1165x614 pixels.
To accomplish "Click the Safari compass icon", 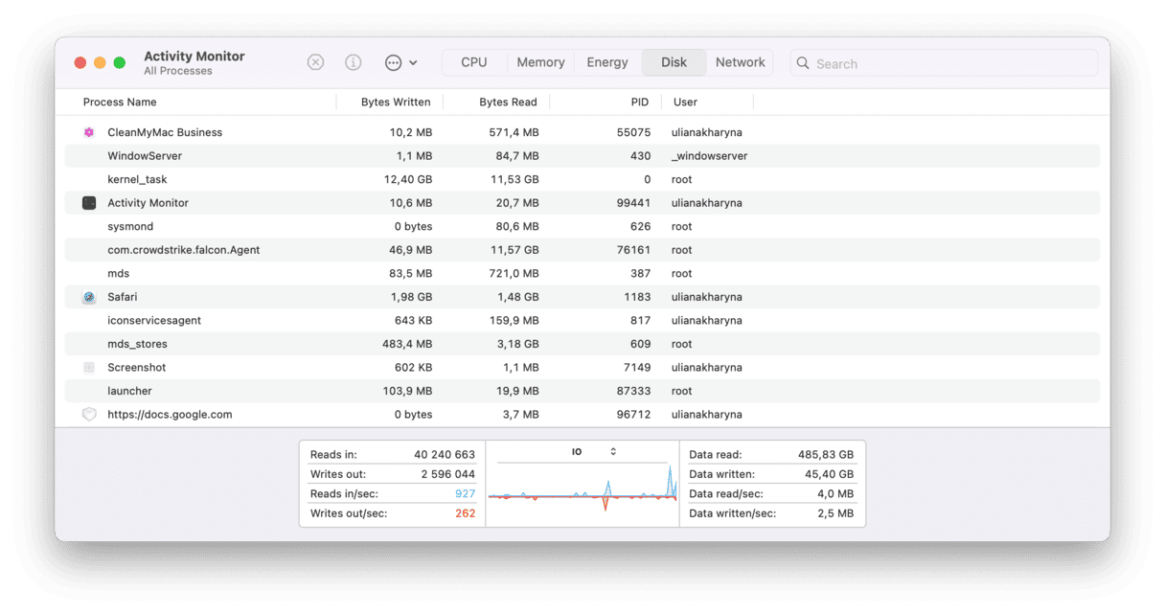I will [89, 297].
